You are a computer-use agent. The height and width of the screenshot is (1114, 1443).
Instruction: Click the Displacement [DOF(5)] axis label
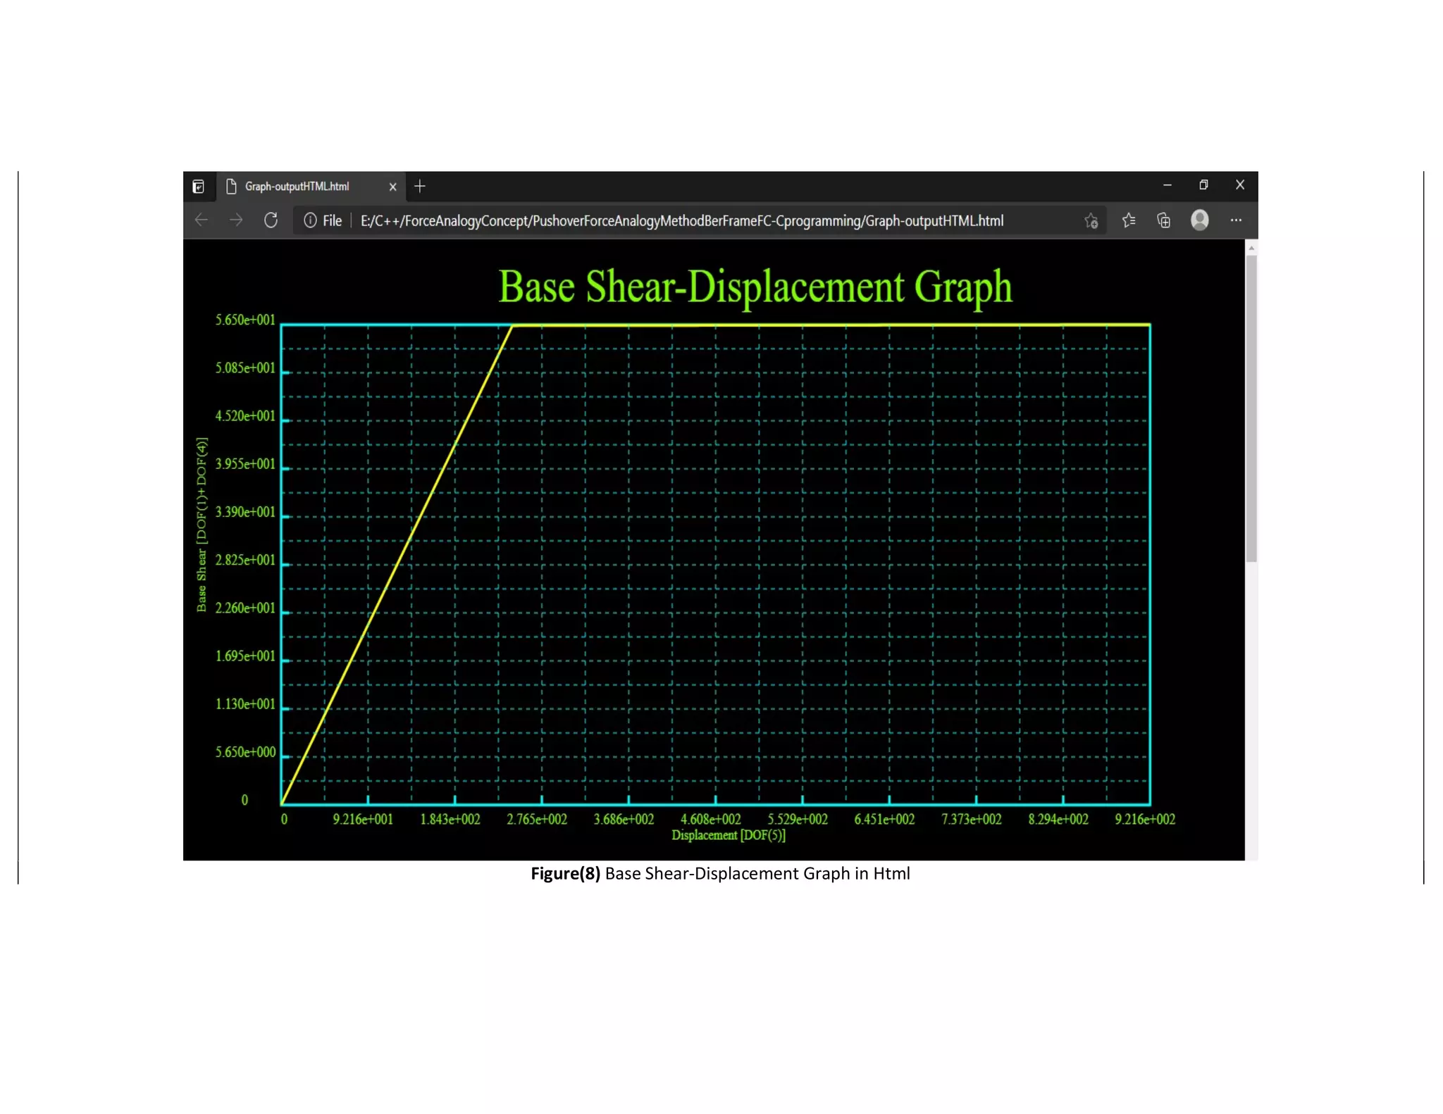pyautogui.click(x=728, y=835)
